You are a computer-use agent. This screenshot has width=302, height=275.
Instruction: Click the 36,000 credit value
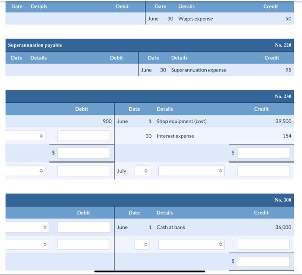283,227
